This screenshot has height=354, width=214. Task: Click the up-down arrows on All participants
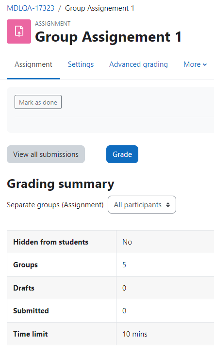coord(168,205)
